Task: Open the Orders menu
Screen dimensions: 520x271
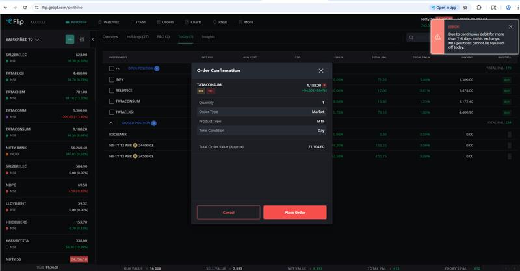Action: [165, 22]
